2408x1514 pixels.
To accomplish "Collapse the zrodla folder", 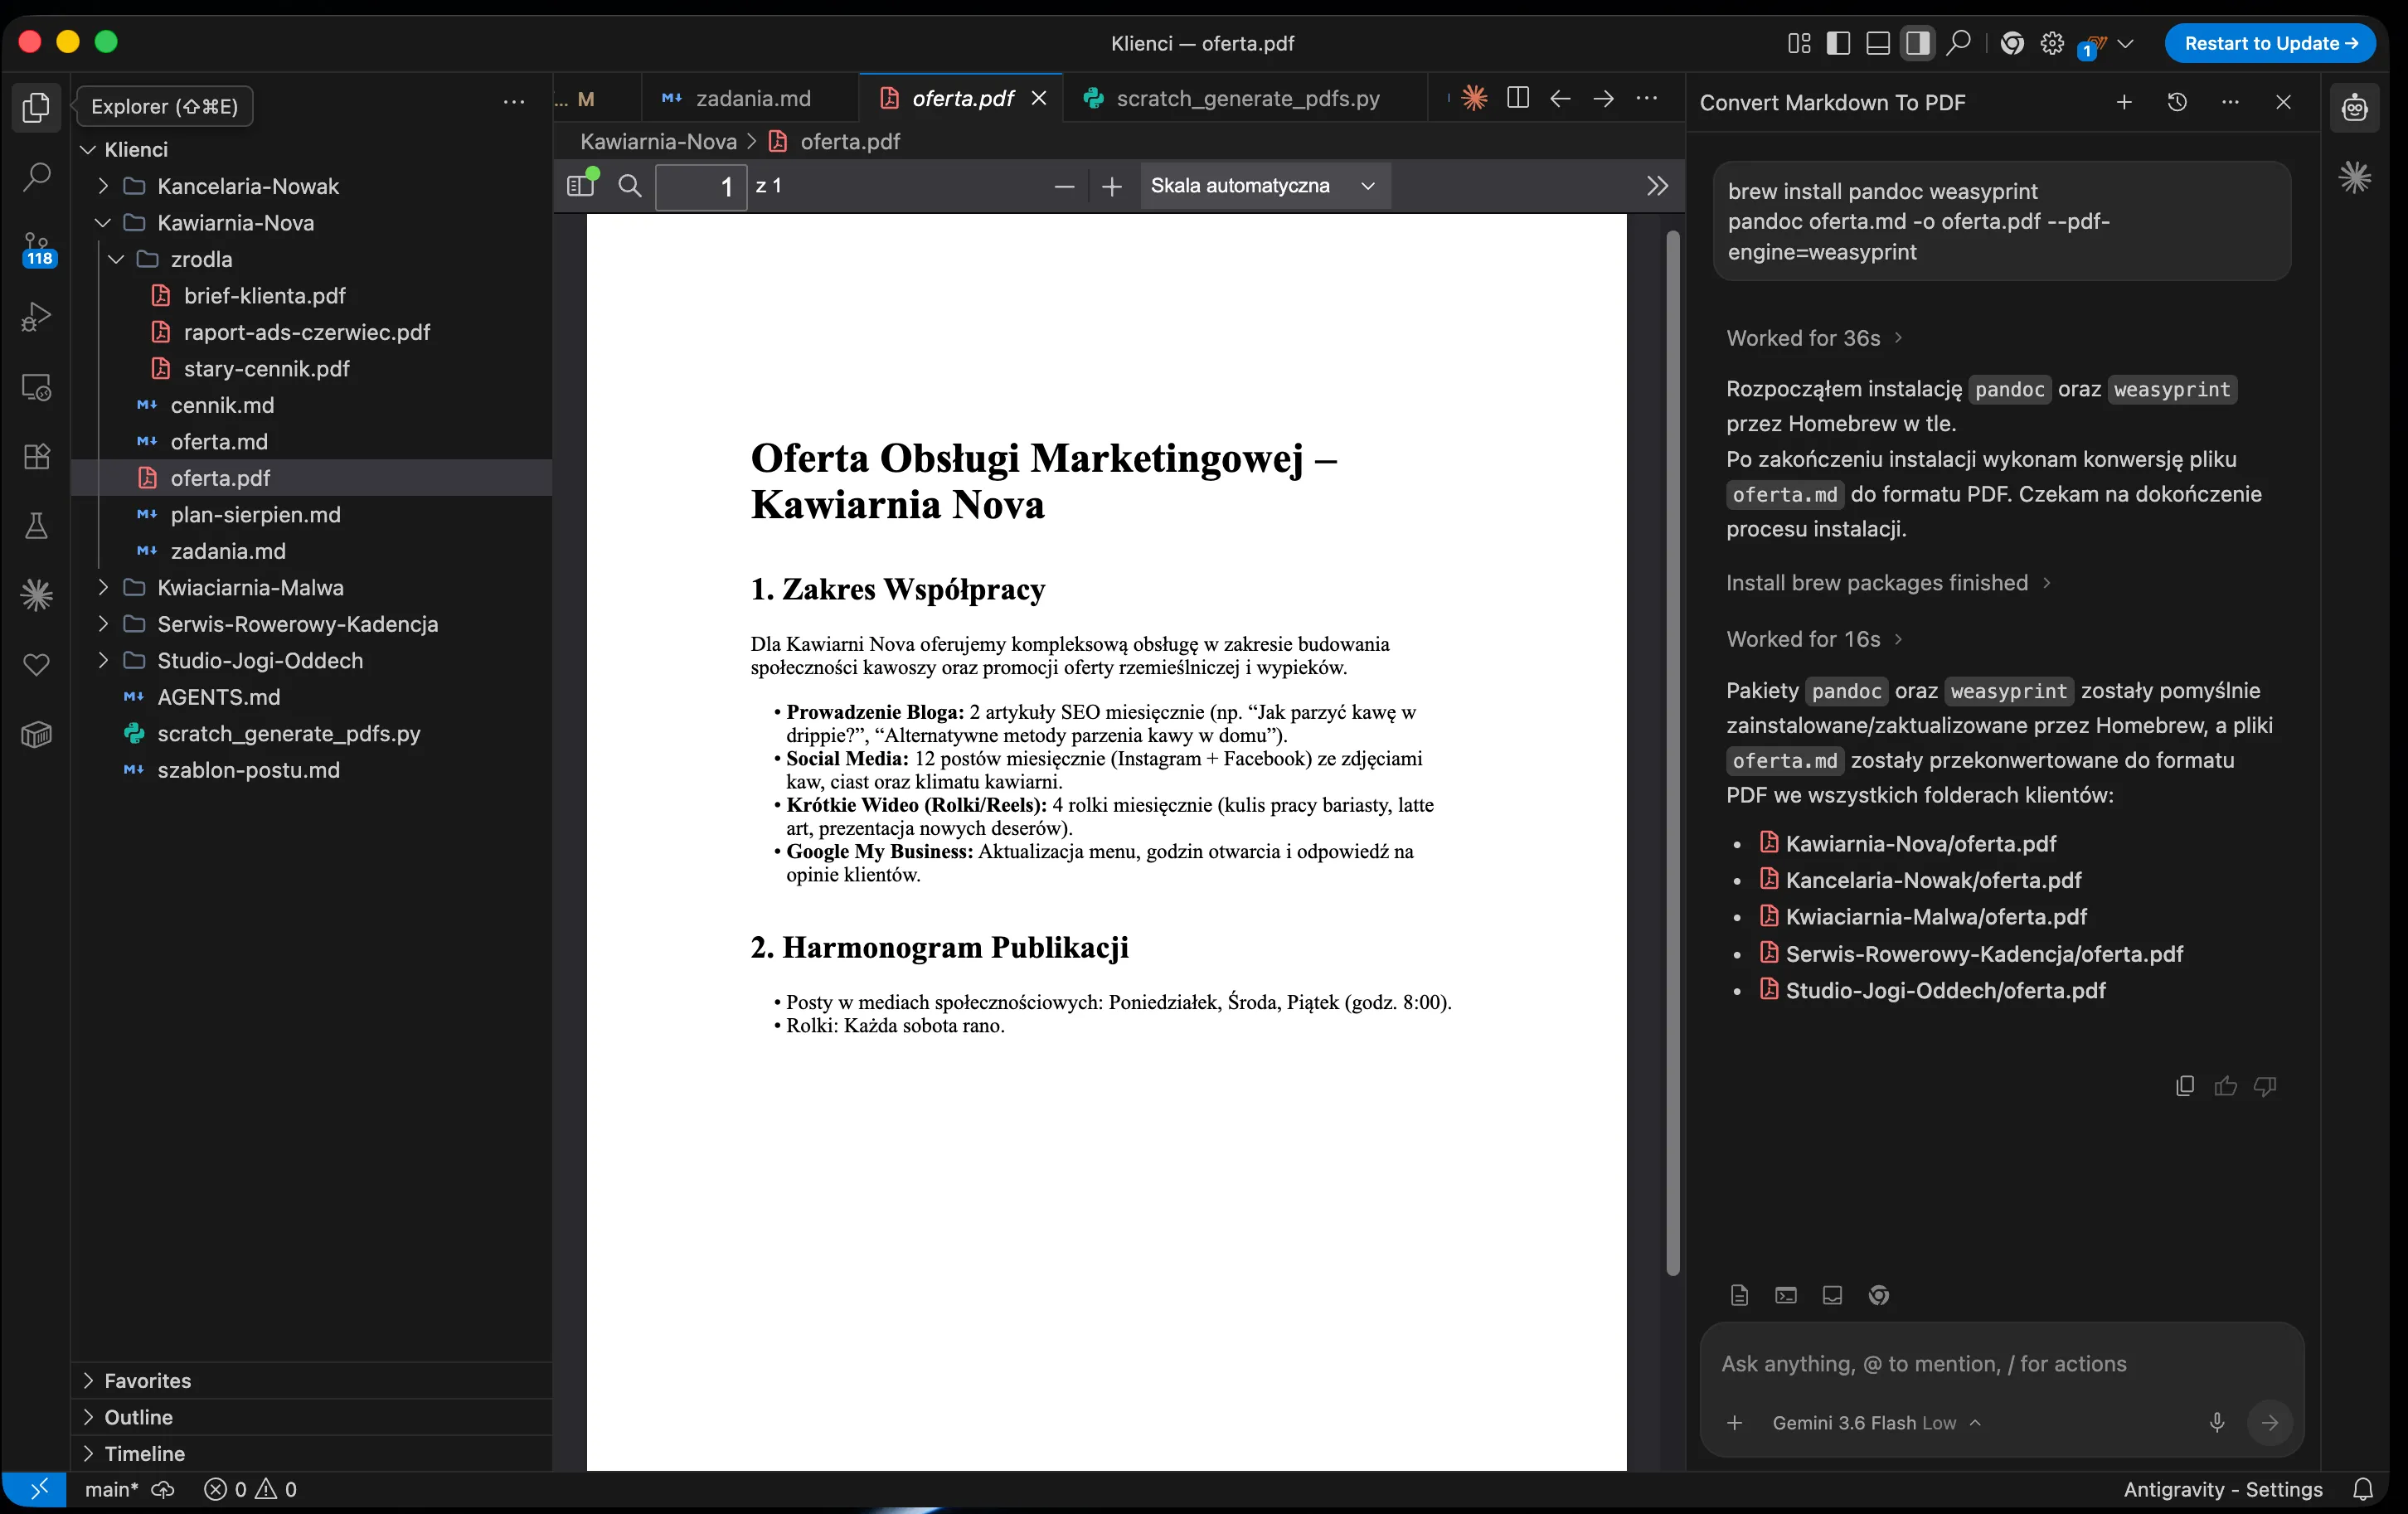I will 116,259.
